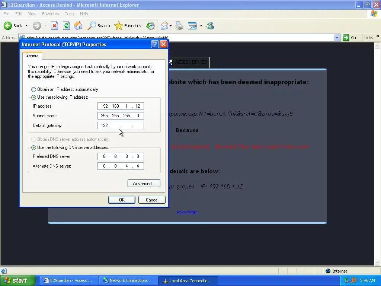Open the Tools menu
This screenshot has height=286, width=381.
(x=69, y=14)
